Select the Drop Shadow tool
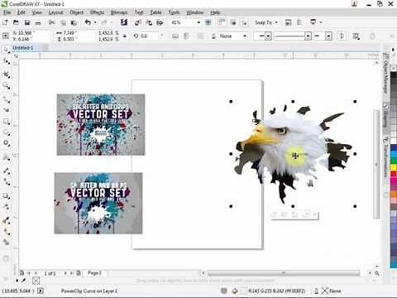This screenshot has width=397, height=298. (6, 196)
